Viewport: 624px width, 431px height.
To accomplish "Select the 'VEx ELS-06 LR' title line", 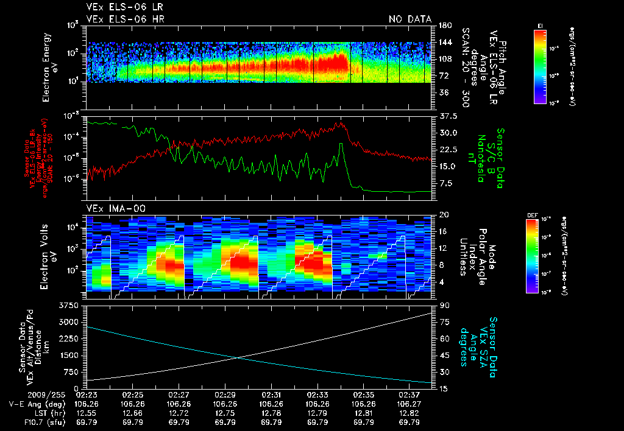I will (x=124, y=7).
